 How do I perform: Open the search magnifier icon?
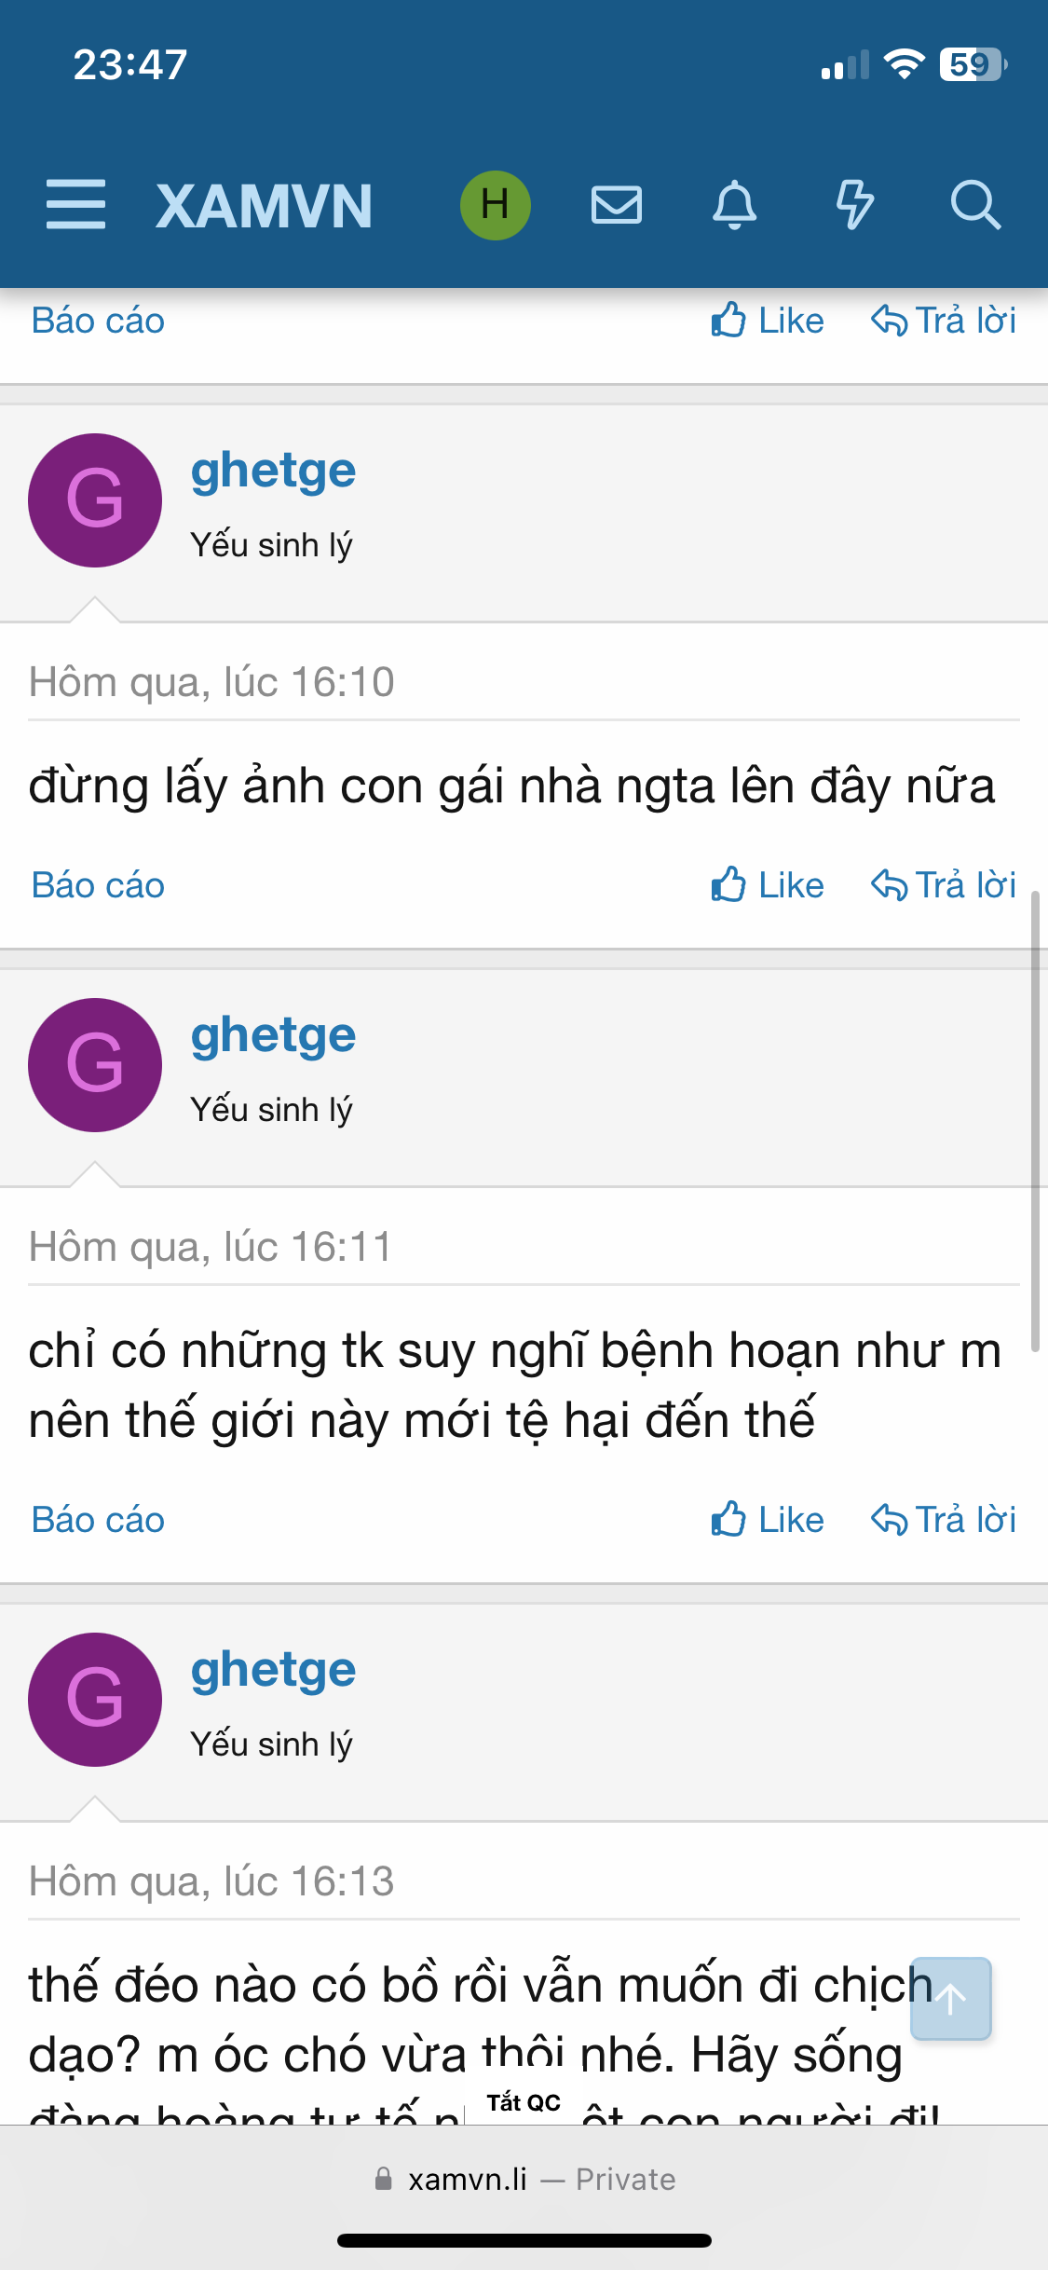click(974, 205)
